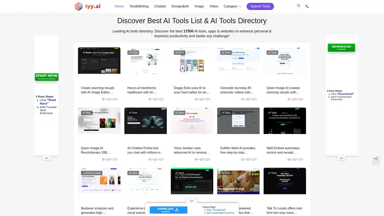Open the search magnifier icon
Screen dimensions: 384x216
click(298, 6)
